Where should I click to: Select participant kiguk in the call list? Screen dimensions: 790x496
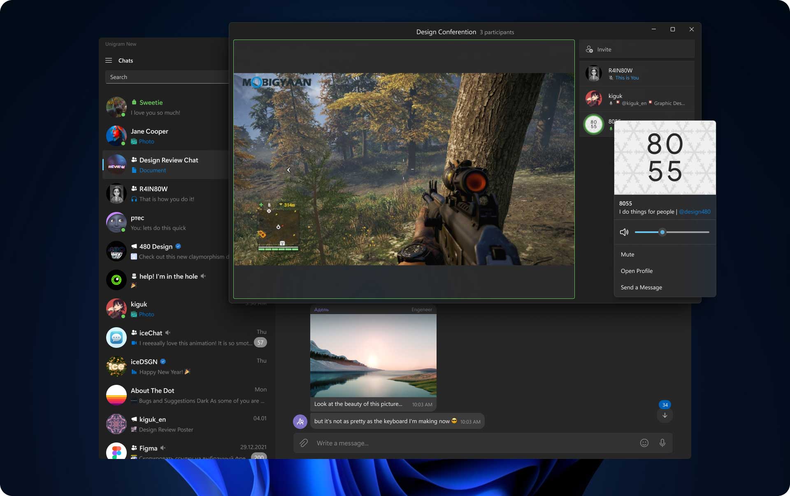[x=637, y=99]
